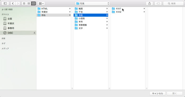Click the edit tags icon
The width and height of the screenshot is (185, 97).
tap(158, 3)
